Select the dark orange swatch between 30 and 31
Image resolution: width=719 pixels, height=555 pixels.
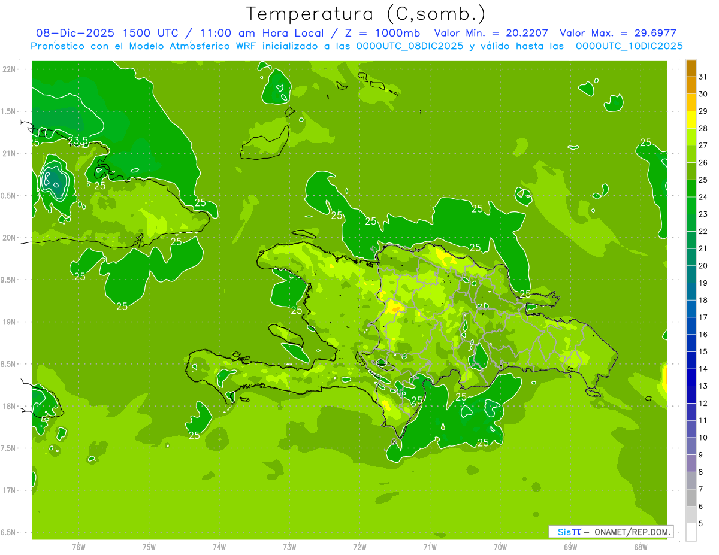click(691, 86)
